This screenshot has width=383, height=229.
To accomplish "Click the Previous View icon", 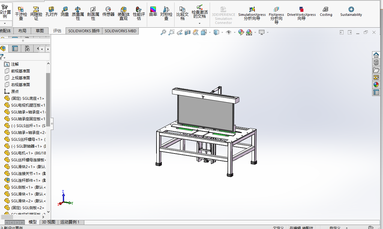I will point(180,32).
